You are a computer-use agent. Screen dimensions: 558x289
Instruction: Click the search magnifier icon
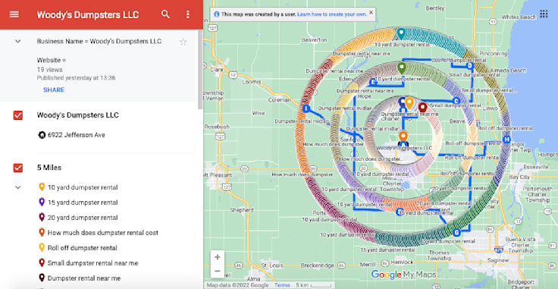pyautogui.click(x=165, y=14)
